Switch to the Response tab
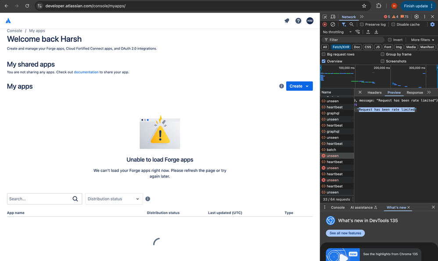This screenshot has width=438, height=261. coord(415,93)
